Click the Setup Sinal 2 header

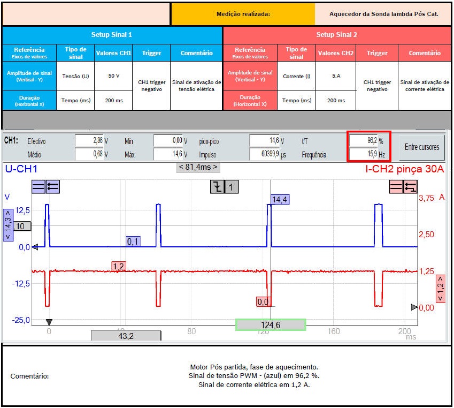click(336, 35)
